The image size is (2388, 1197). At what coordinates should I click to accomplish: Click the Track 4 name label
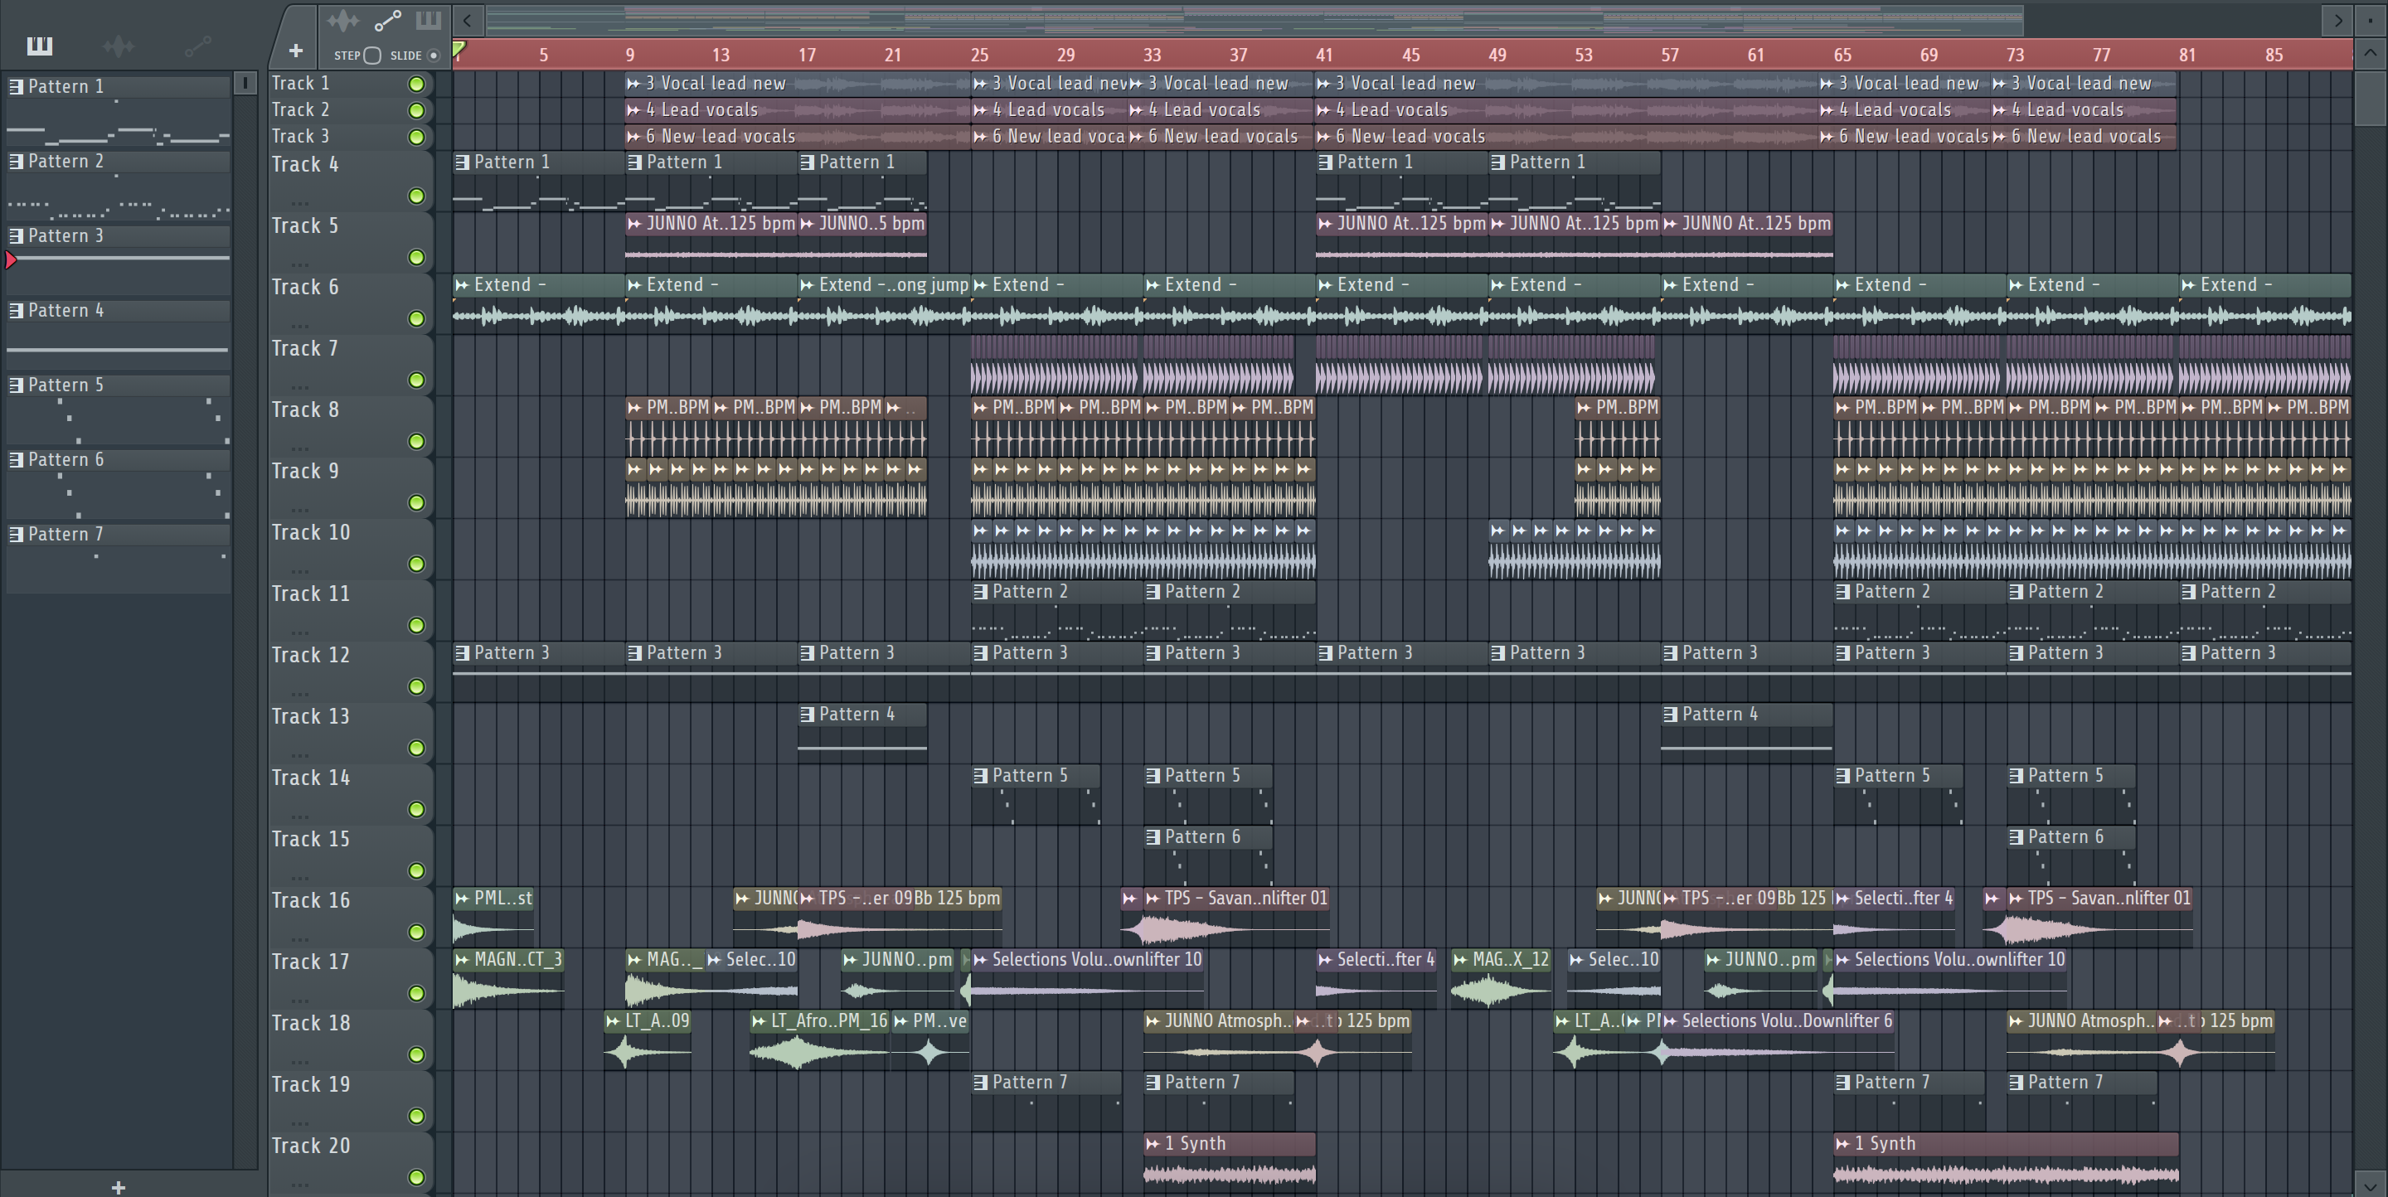pos(305,165)
